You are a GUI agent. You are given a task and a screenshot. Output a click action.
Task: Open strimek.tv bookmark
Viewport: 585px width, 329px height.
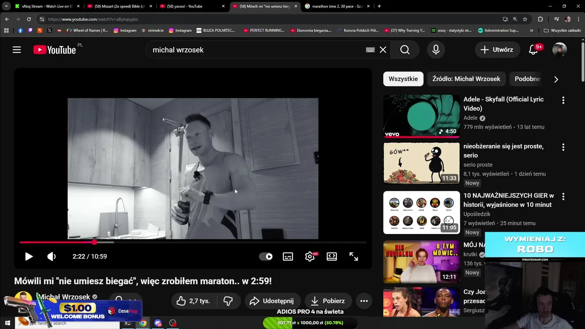[x=153, y=31]
